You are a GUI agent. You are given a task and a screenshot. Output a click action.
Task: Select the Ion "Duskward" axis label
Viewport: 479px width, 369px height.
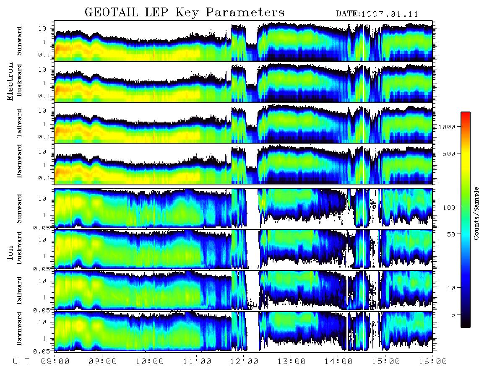pos(19,248)
